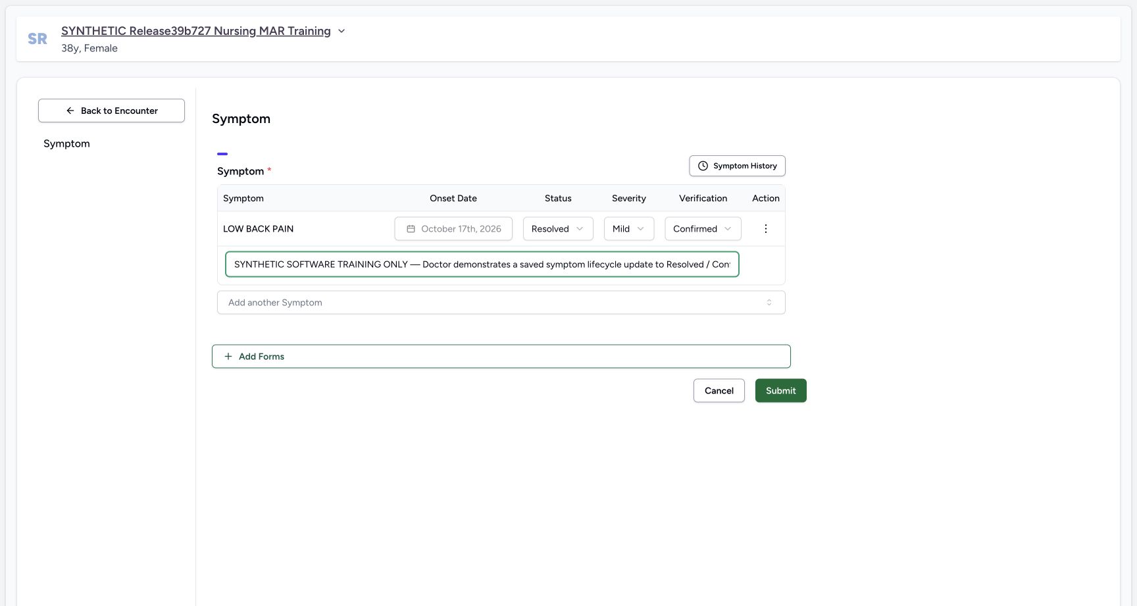Cancel the symptom form

(x=719, y=391)
